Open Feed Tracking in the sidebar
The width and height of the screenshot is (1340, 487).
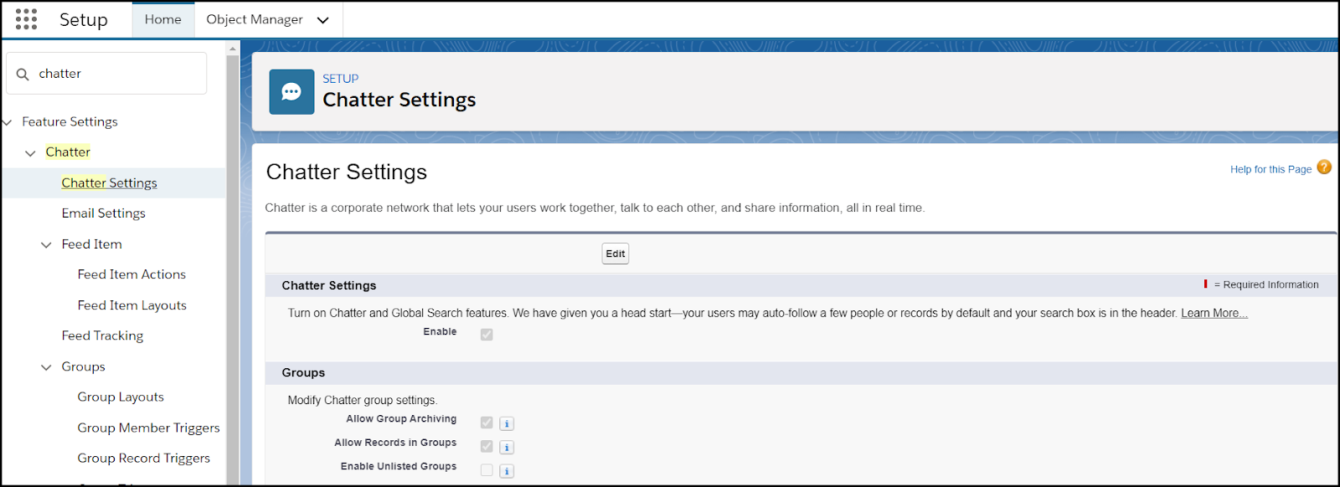[102, 336]
